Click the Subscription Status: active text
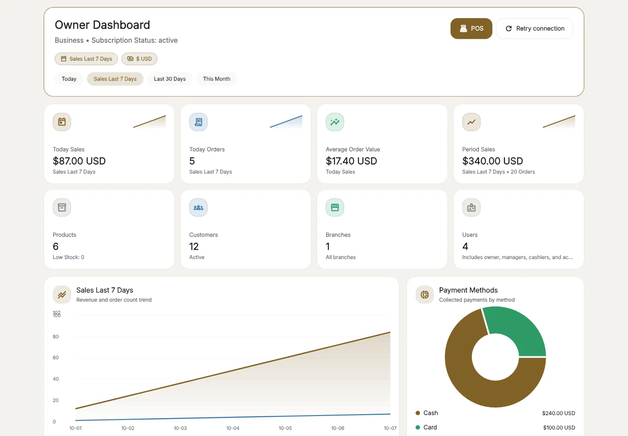 [x=135, y=40]
